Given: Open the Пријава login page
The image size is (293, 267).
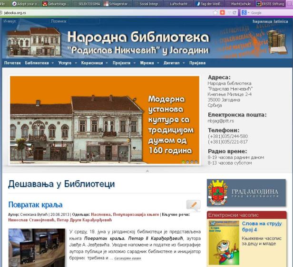Looking at the screenshot, I should tap(197, 63).
